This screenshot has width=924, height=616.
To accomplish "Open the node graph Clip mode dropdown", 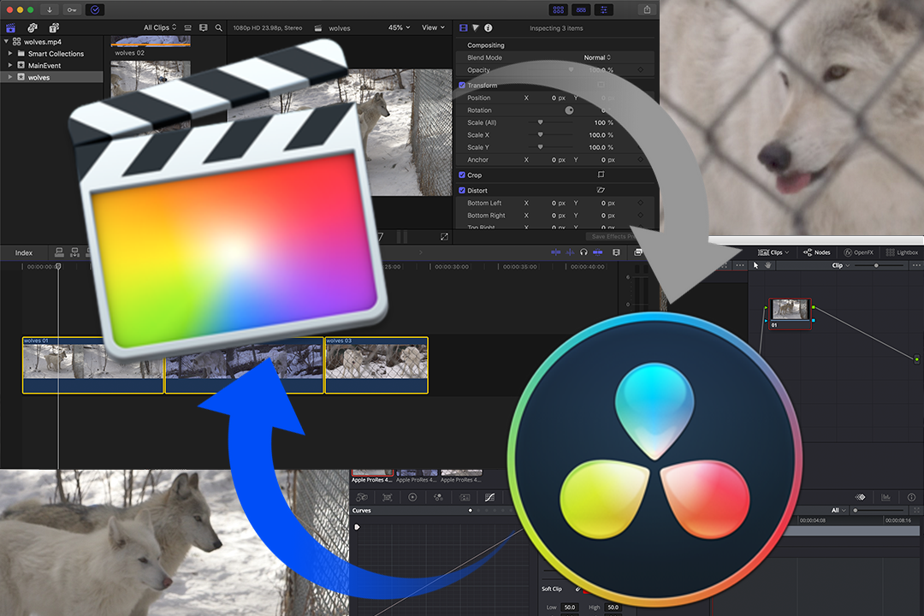I will 841,265.
